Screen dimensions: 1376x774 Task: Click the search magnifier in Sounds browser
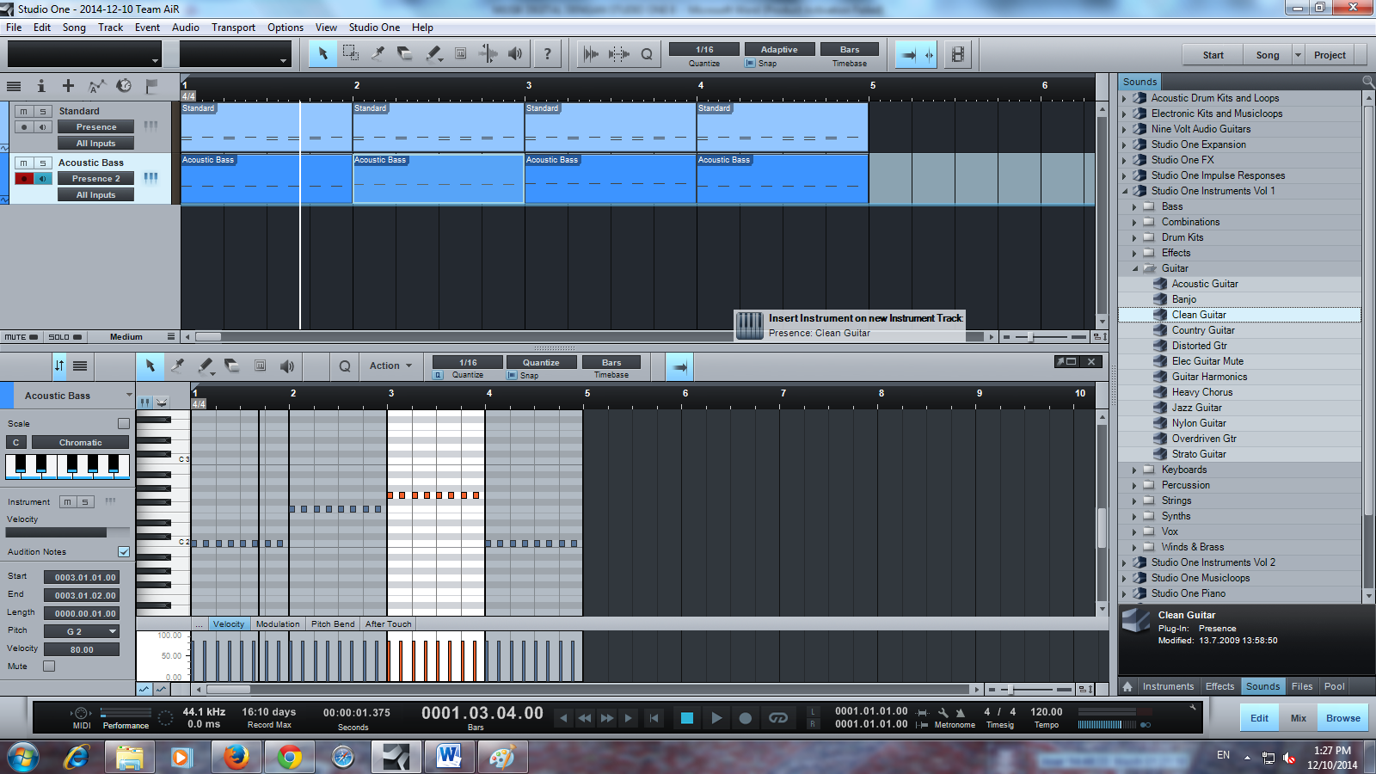pos(1367,81)
